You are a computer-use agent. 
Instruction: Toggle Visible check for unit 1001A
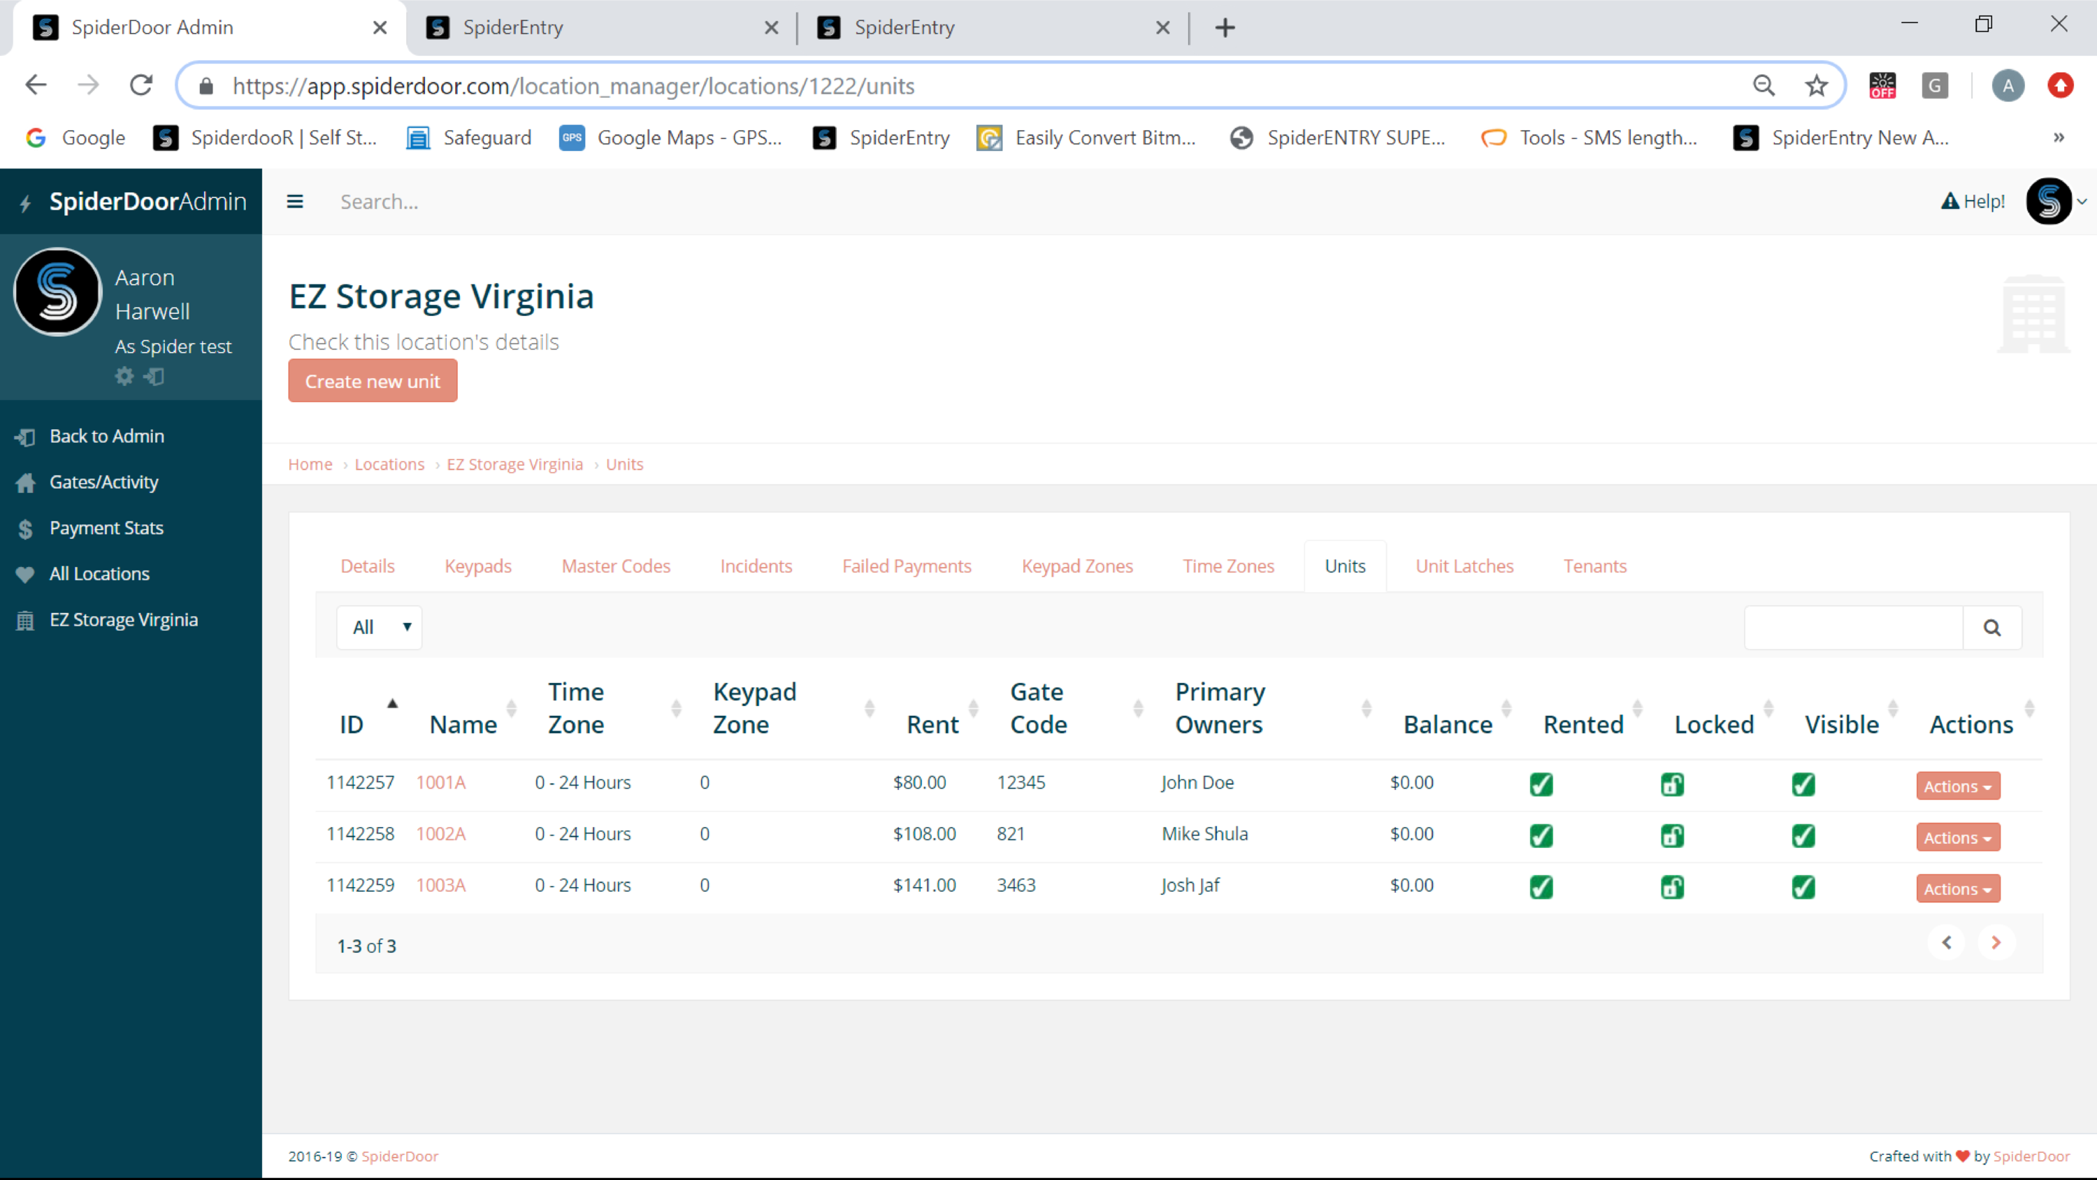coord(1803,784)
